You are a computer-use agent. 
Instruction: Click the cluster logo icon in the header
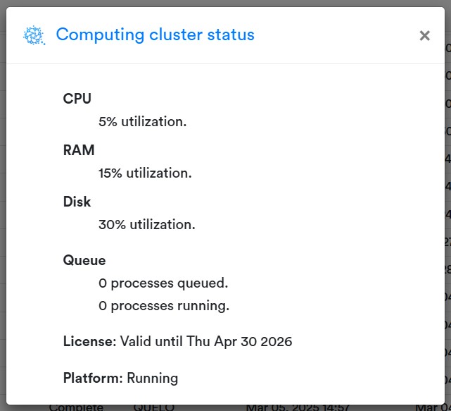(x=34, y=35)
